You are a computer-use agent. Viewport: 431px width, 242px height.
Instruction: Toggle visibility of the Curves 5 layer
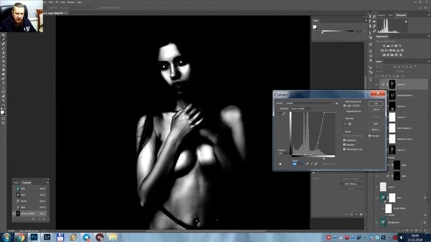pyautogui.click(x=377, y=85)
